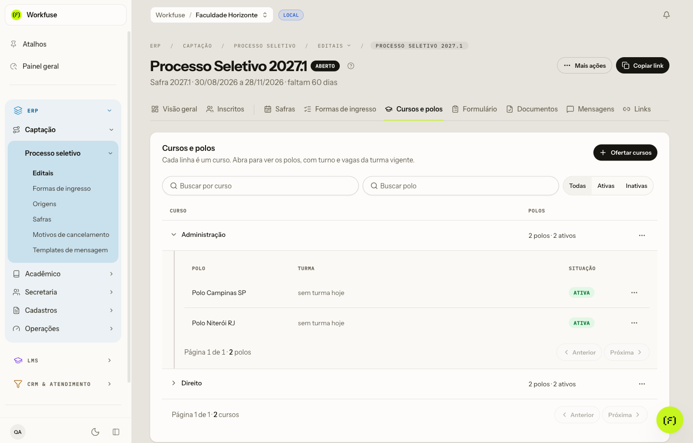Expand the Direito course row
The image size is (693, 443).
click(x=174, y=383)
